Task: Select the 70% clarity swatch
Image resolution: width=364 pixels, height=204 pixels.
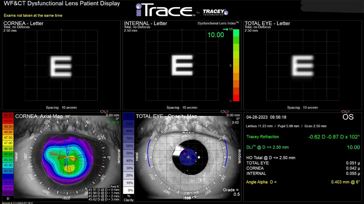Action: (129, 139)
